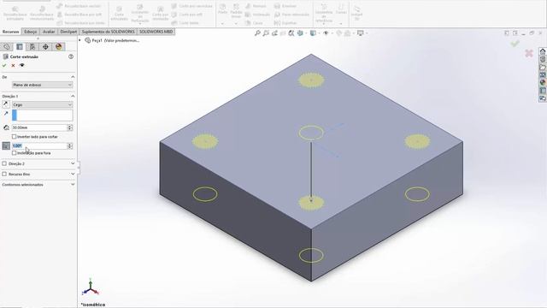Toggle the detailed preview eye icon
The height and width of the screenshot is (308, 547).
tap(22, 65)
